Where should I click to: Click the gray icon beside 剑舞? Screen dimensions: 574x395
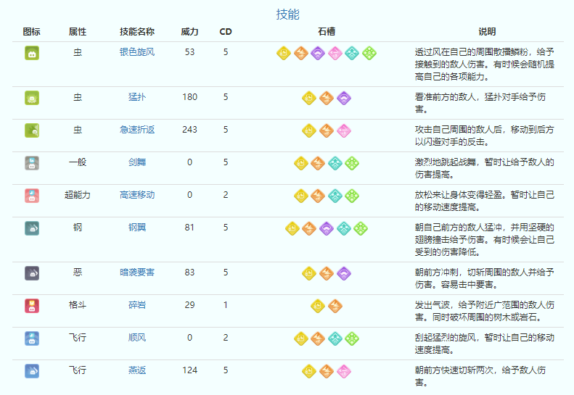(32, 163)
